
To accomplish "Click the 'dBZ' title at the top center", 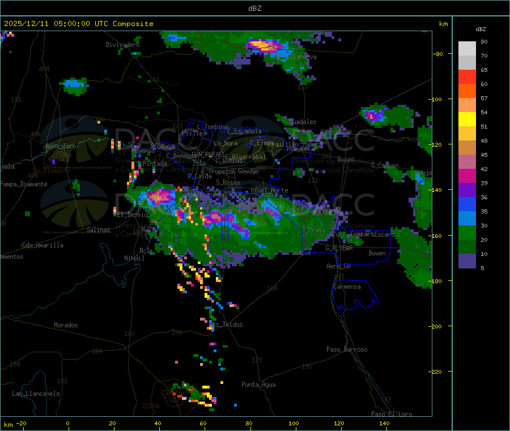I will coord(254,8).
